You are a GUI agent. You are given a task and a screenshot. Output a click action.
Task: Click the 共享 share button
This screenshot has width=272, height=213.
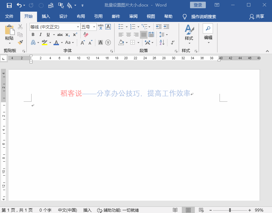point(257,16)
